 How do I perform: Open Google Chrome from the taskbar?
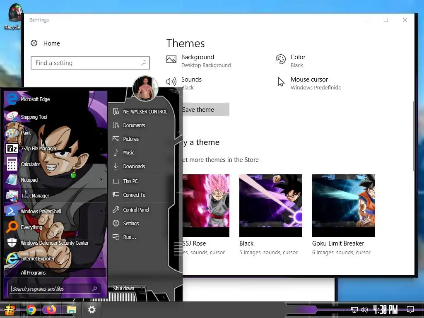[x=31, y=310]
